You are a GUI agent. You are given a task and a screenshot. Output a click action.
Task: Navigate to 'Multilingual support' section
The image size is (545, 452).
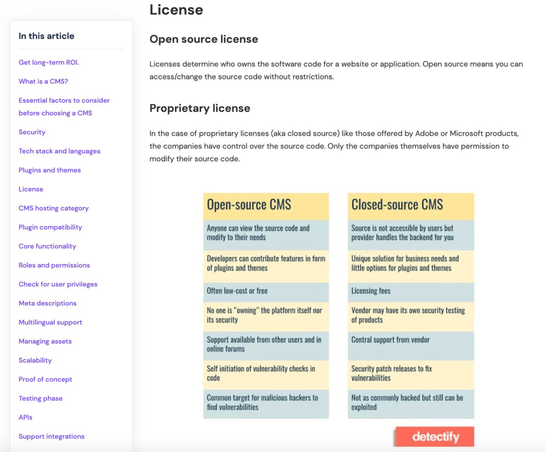[x=50, y=323]
